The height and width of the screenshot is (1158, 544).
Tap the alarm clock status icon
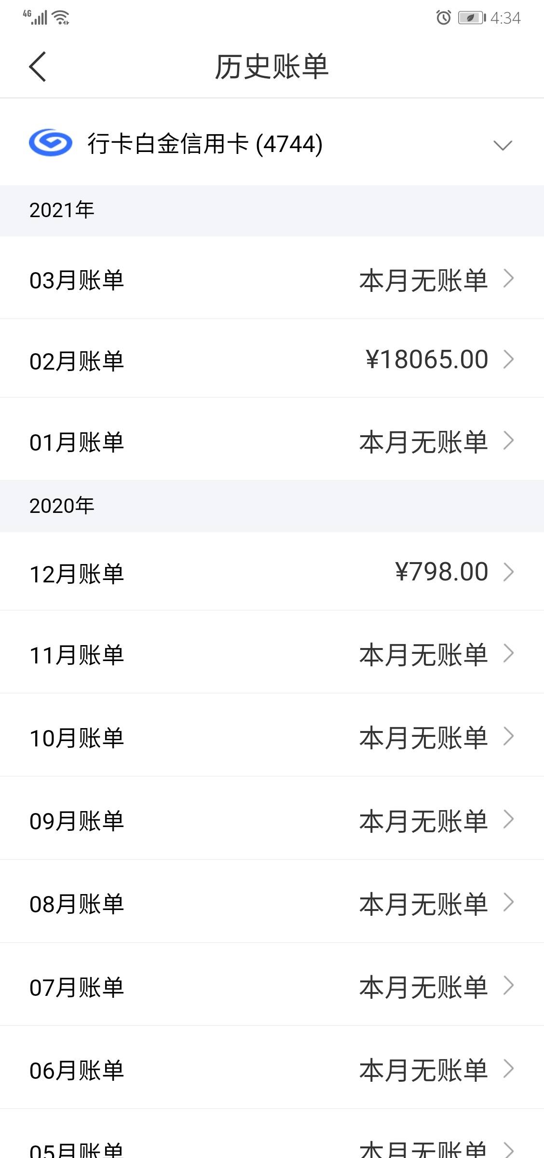[444, 18]
